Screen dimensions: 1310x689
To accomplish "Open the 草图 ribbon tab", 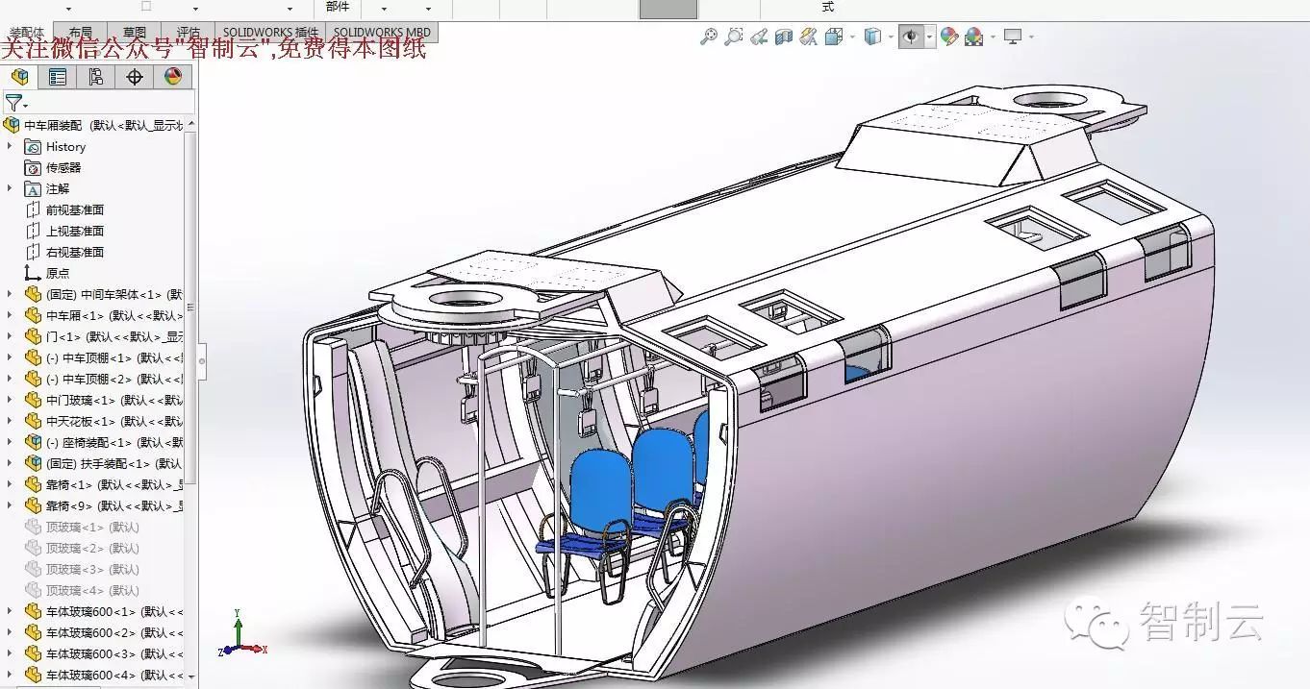I will point(135,33).
